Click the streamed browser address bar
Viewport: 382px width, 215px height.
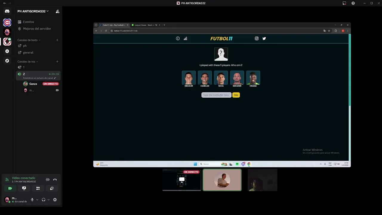(216, 31)
